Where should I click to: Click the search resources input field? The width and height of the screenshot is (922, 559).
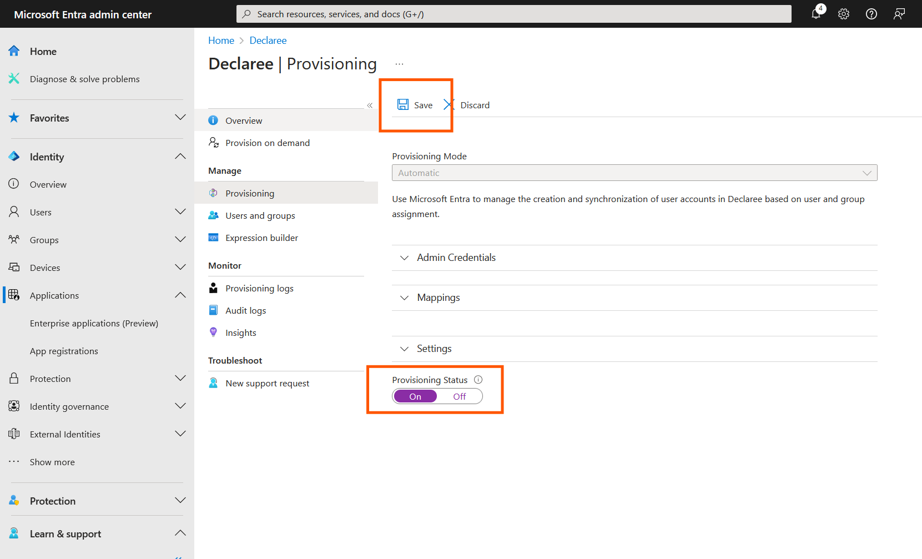pos(513,14)
